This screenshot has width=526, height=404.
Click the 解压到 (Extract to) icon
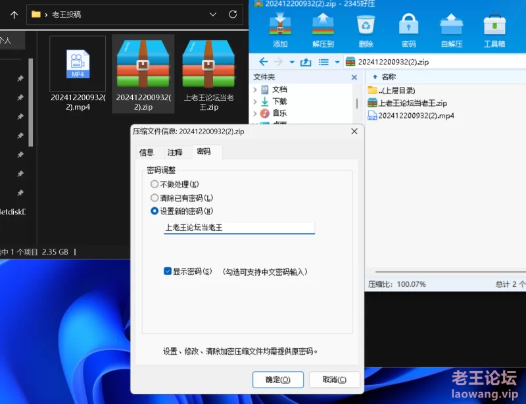point(323,29)
